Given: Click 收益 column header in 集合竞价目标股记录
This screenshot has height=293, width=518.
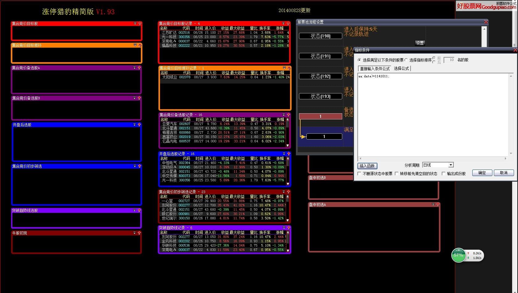Looking at the screenshot, I should (225, 28).
